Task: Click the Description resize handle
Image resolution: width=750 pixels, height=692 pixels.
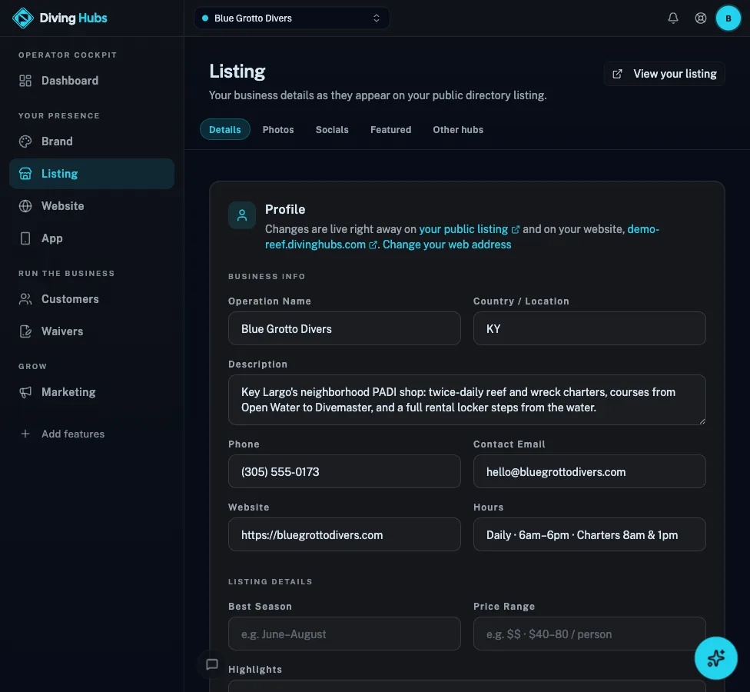Action: coord(702,421)
